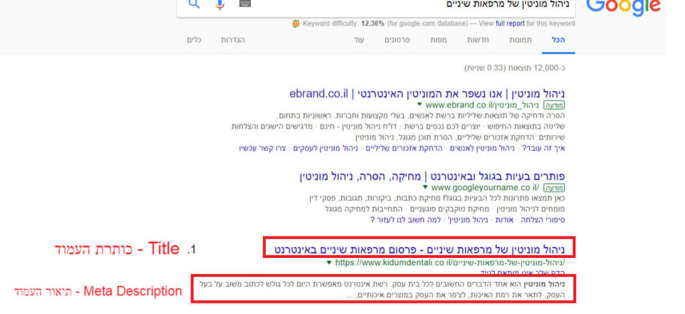Click the Google logo
The width and height of the screenshot is (685, 314).
click(x=623, y=7)
